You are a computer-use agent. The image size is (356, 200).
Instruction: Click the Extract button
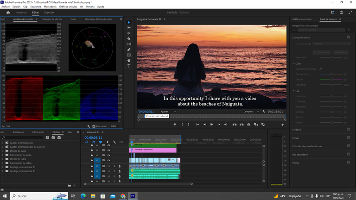[242, 125]
